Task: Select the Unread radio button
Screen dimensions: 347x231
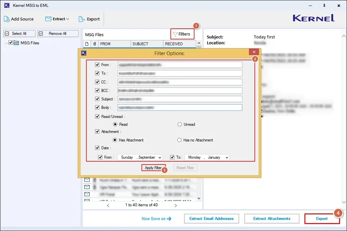Action: point(180,125)
